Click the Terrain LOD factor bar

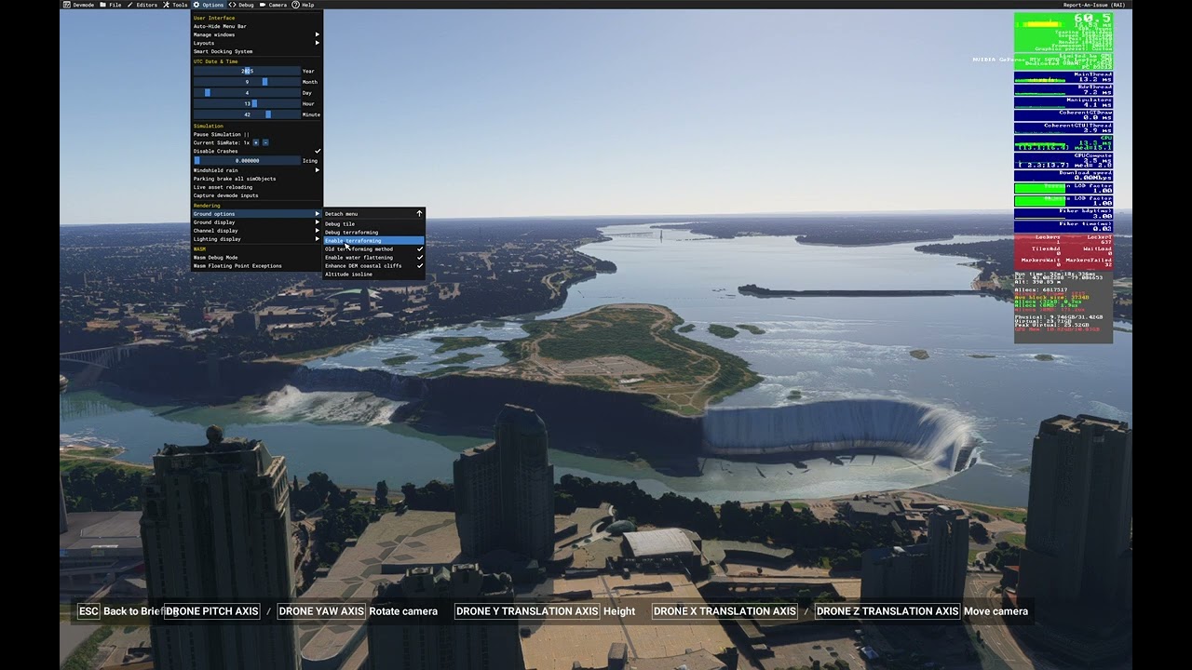tap(1063, 188)
